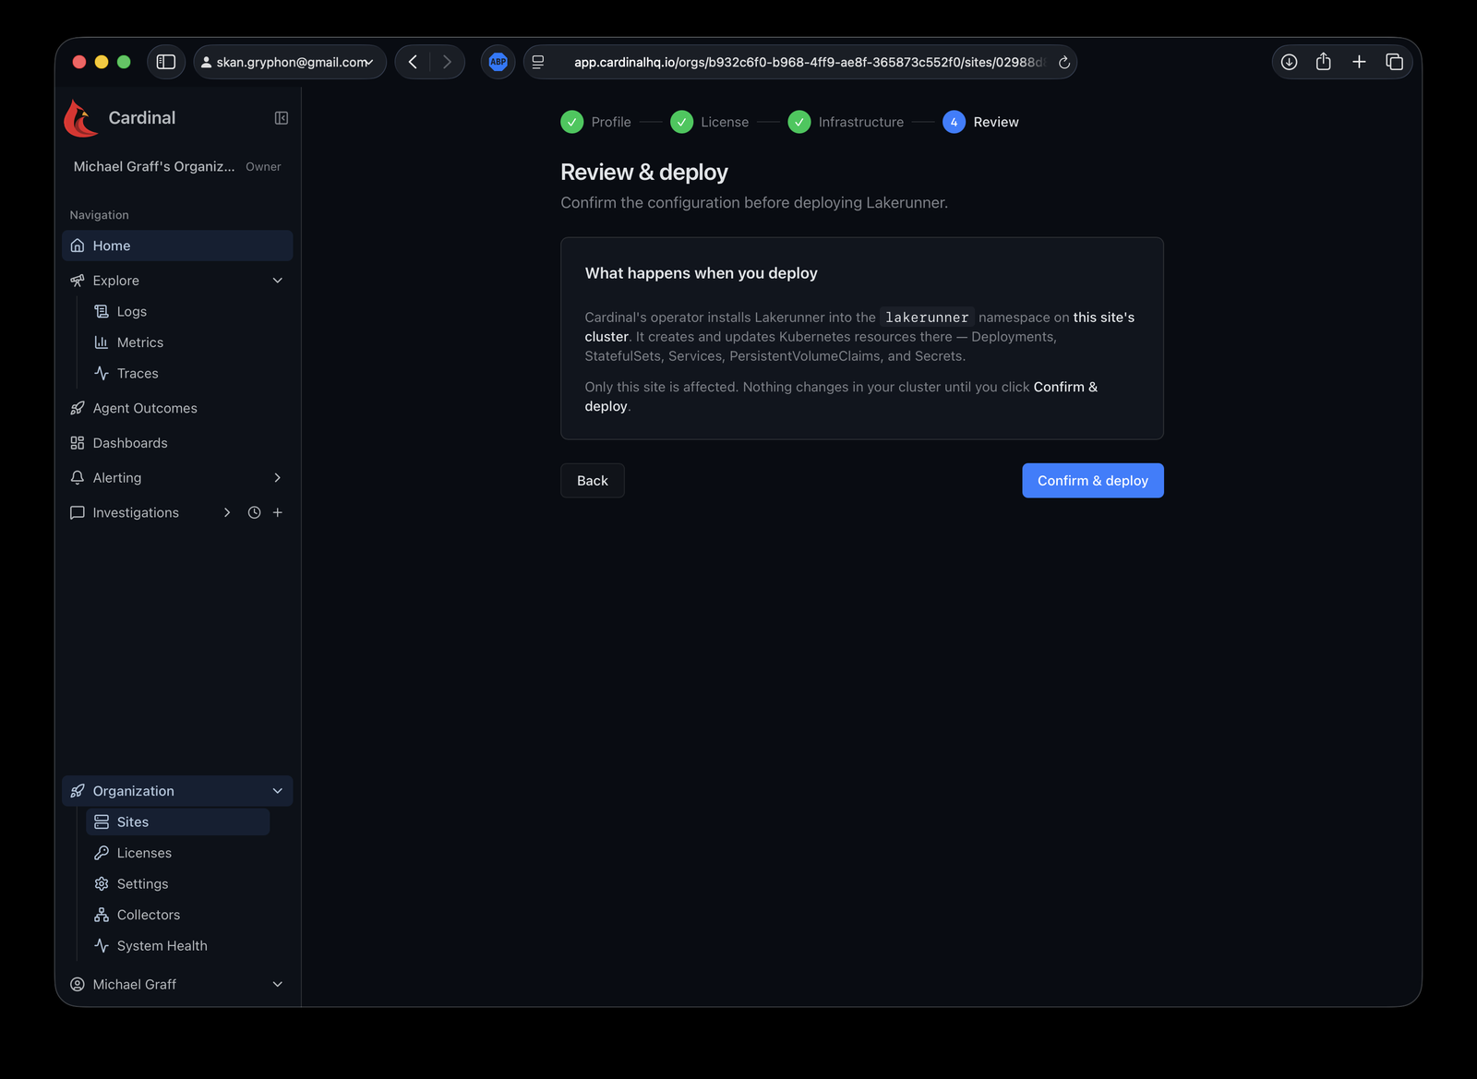Collapse the Organization section
Image resolution: width=1477 pixels, height=1079 pixels.
[278, 791]
